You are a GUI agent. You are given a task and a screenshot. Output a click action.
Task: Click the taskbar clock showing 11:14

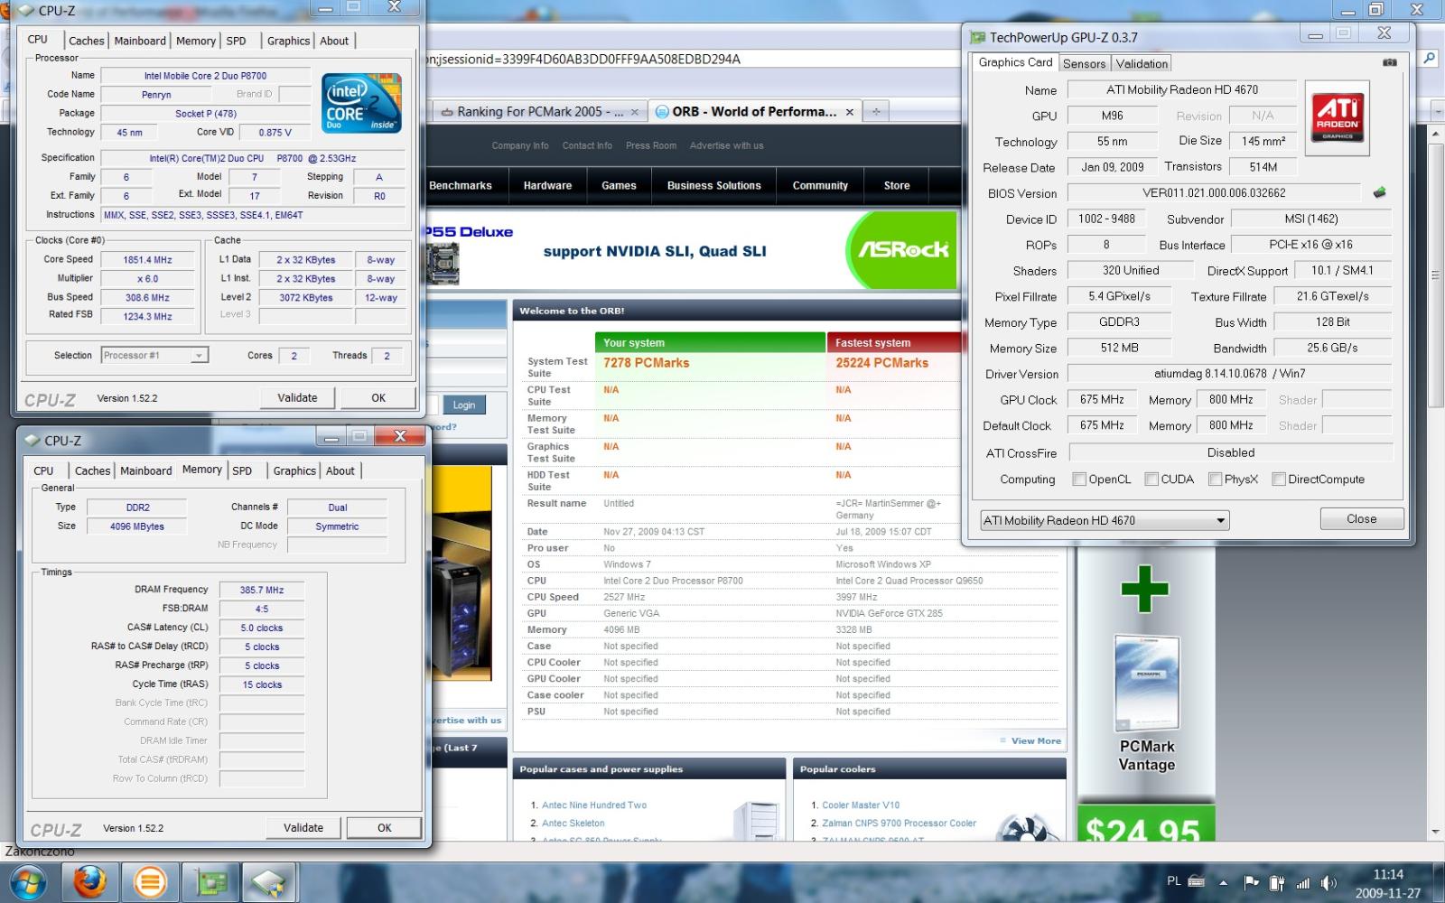click(1388, 874)
